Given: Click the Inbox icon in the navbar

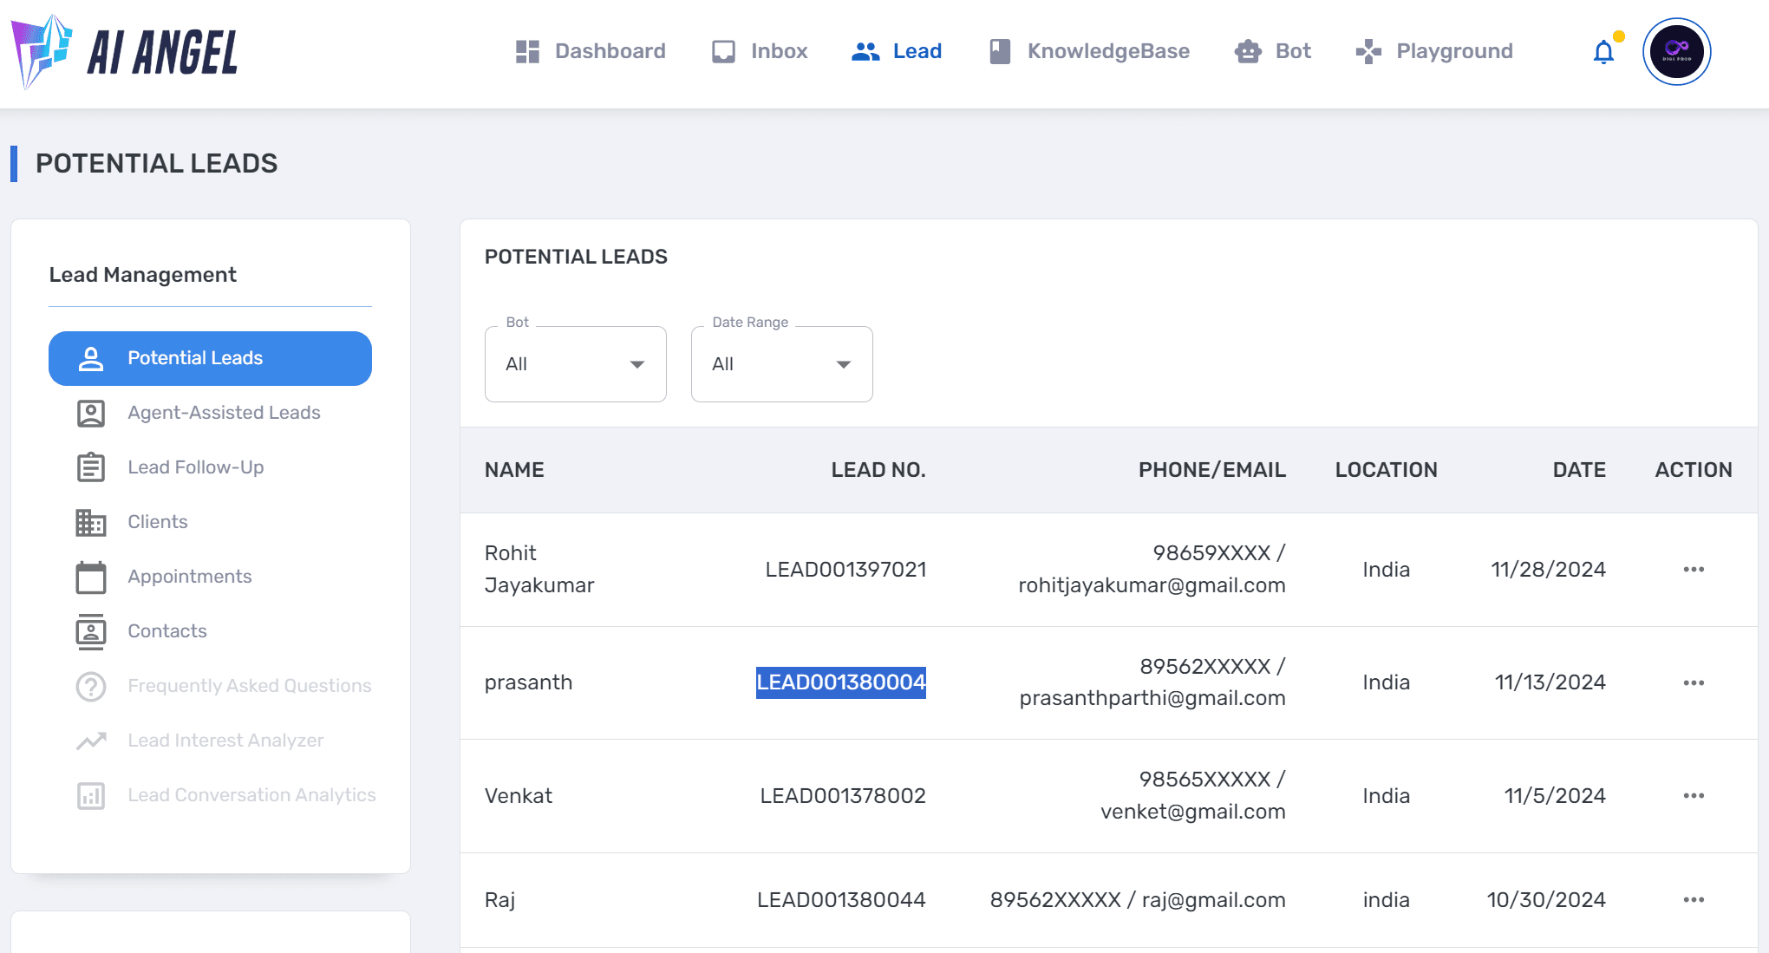Looking at the screenshot, I should tap(722, 51).
